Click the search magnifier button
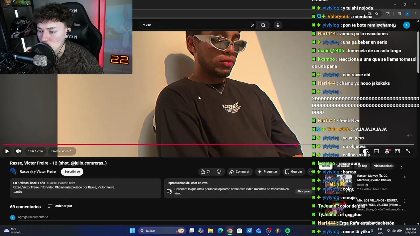This screenshot has height=236, width=420. point(263,25)
